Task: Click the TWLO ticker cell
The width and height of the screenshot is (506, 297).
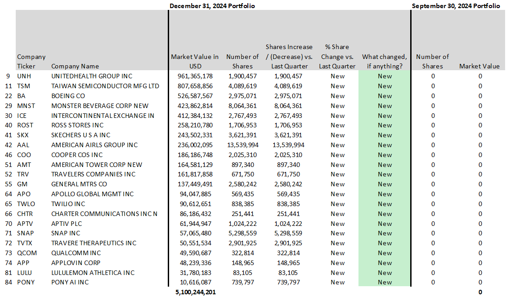Action: pyautogui.click(x=26, y=204)
